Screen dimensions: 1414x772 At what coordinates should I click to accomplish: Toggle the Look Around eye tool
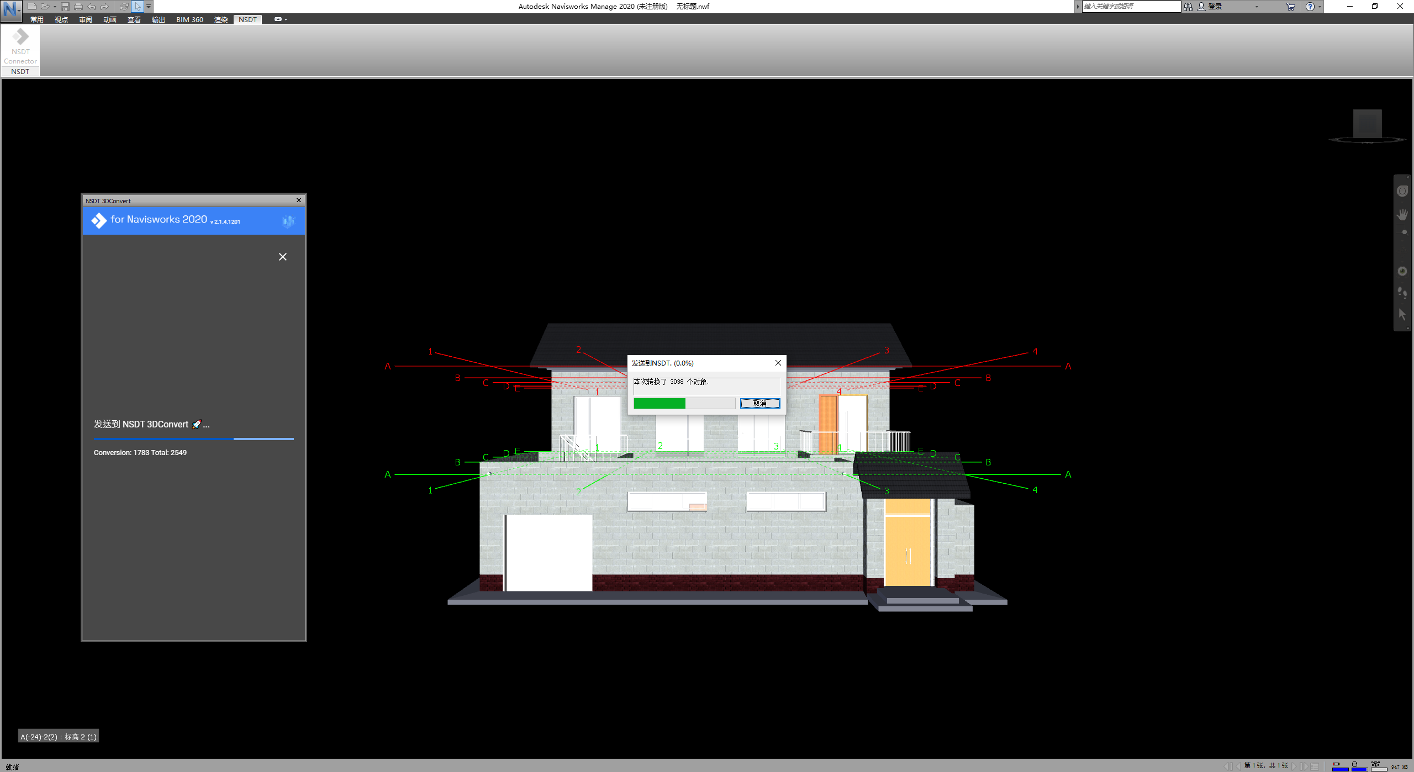click(1402, 271)
